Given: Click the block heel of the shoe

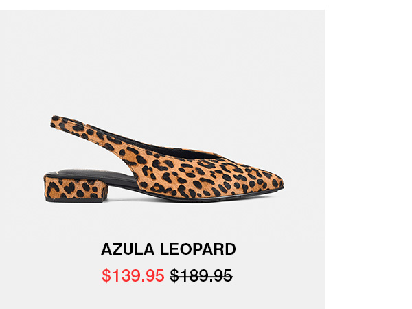Looking at the screenshot, I should pos(73,188).
